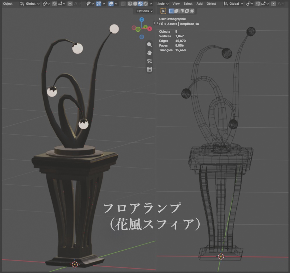Switch left viewport to wireframe shading
The width and height of the screenshot is (290, 273).
click(x=130, y=4)
